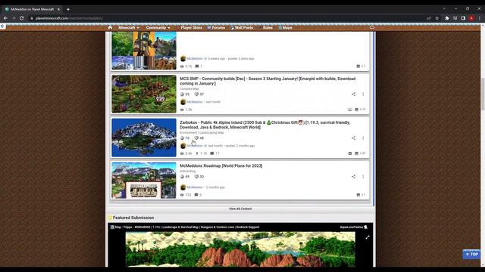This screenshot has height=272, width=485.
Task: Bookmark this page with the star
Action: point(436,18)
